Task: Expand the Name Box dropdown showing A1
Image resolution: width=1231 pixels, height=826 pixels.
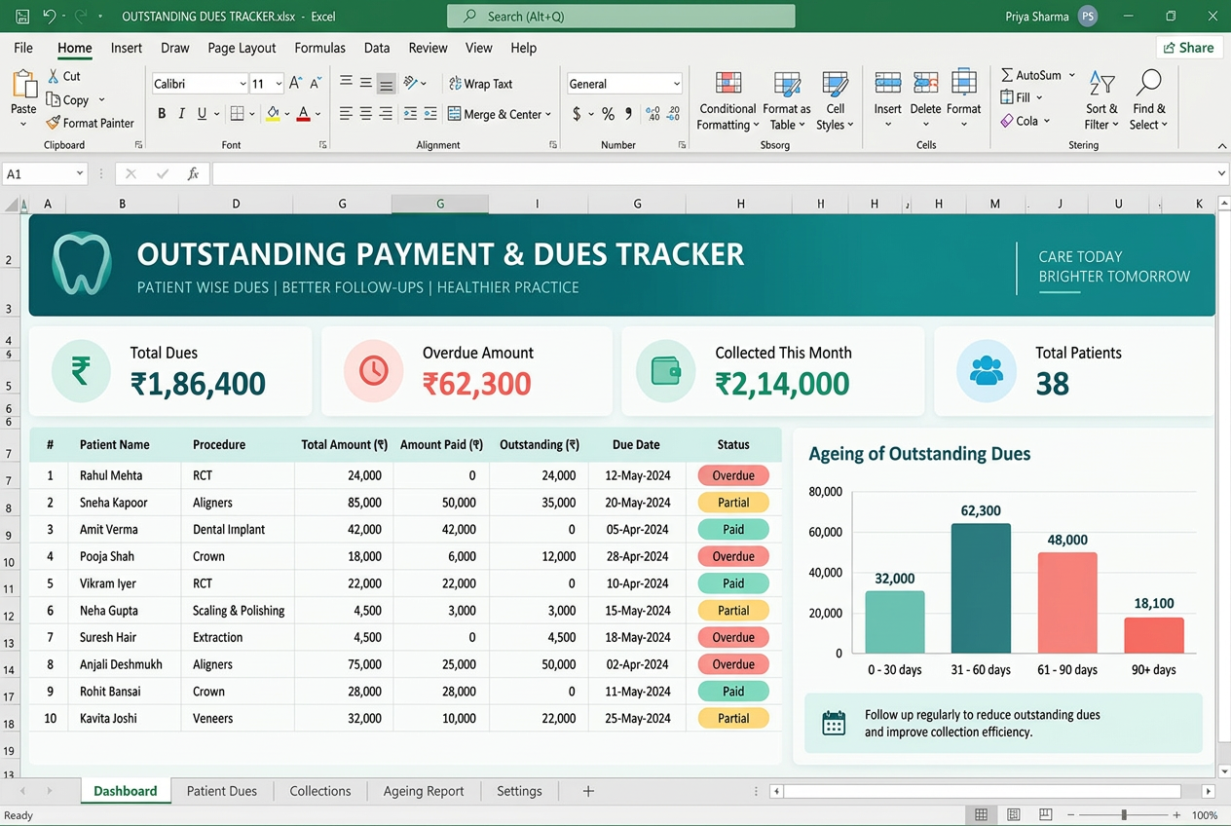Action: pyautogui.click(x=79, y=173)
